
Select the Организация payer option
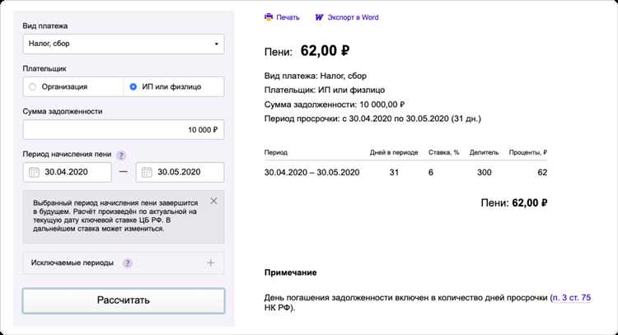(x=73, y=86)
